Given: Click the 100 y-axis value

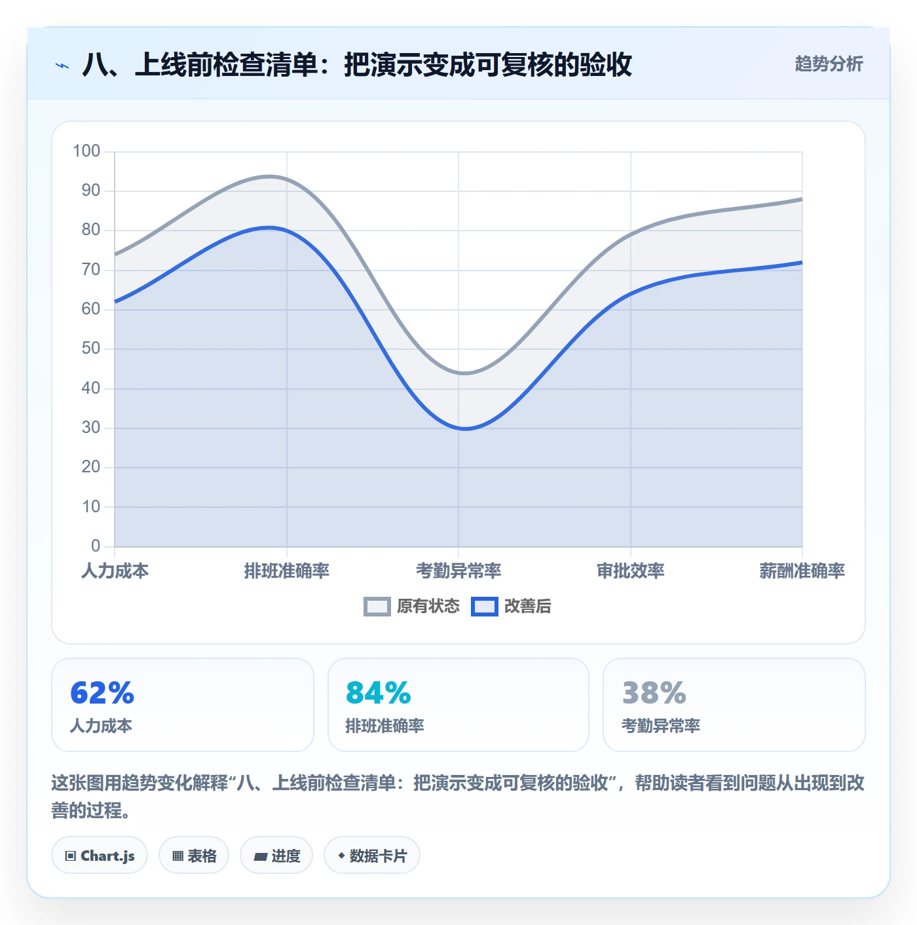Looking at the screenshot, I should (86, 151).
